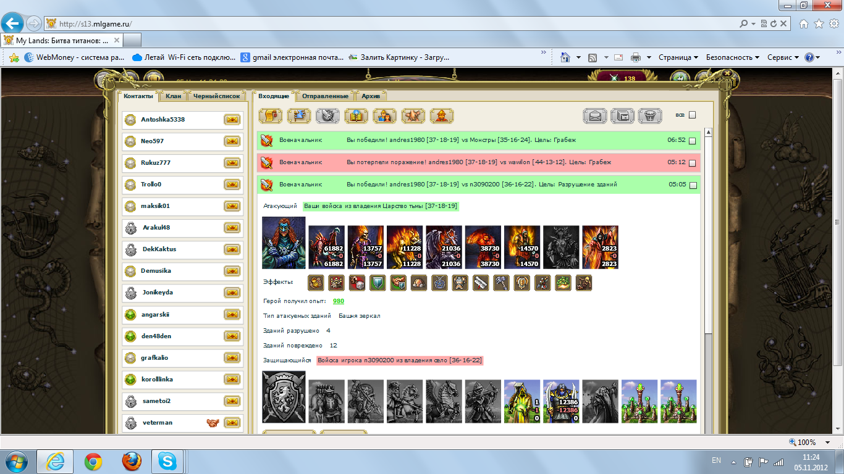Click contact name Demusika
Screen dimensions: 844x474
point(156,271)
